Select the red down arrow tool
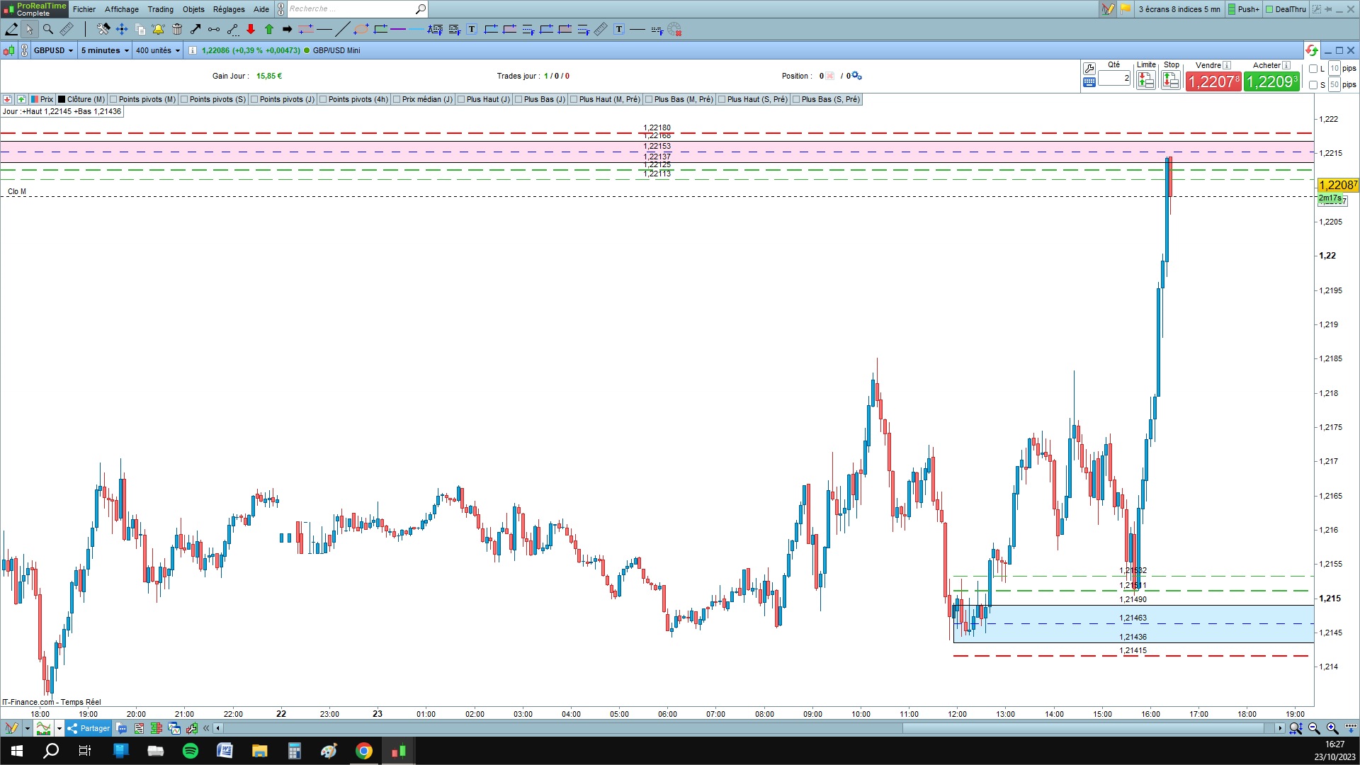This screenshot has height=765, width=1360. tap(251, 29)
